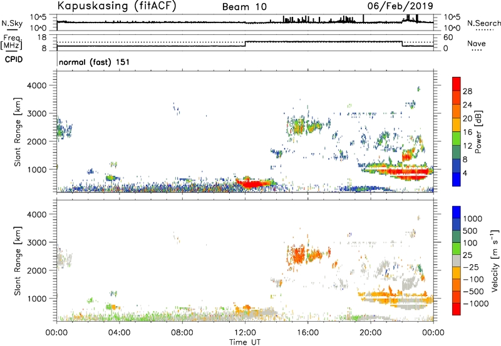Click the "12" label on the power colorbar
This screenshot has width=501, height=346.
tap(467, 146)
